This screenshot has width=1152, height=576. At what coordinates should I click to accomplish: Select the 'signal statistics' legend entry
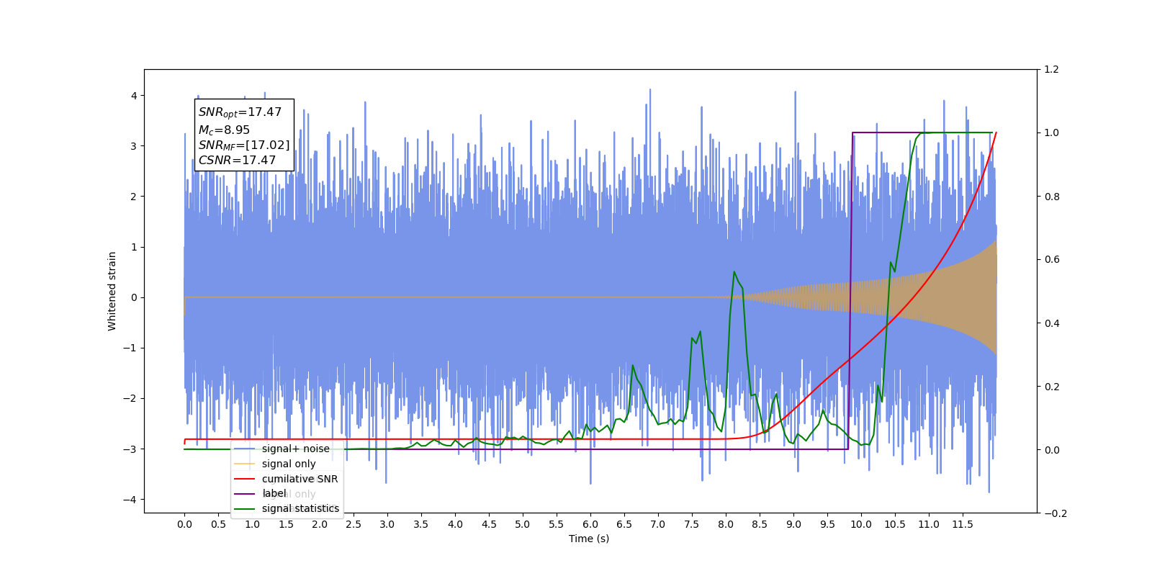[300, 508]
